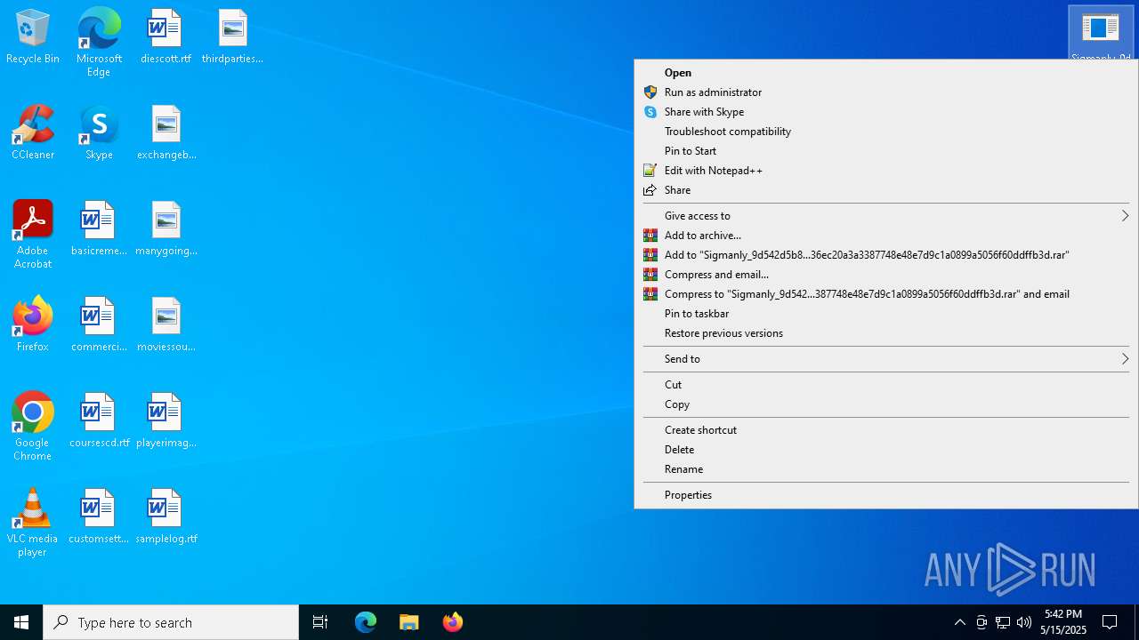Choose the Share menu entry
Screen dimensions: 1139x640
pyautogui.click(x=886, y=190)
